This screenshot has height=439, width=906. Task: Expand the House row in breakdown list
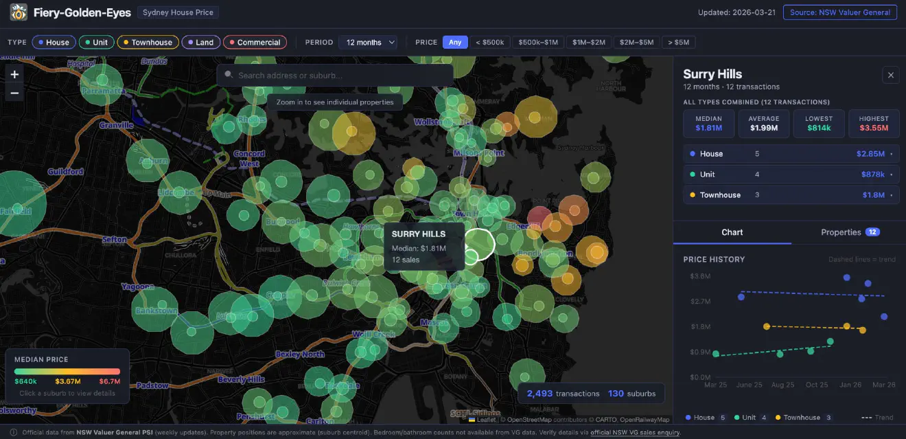(791, 154)
